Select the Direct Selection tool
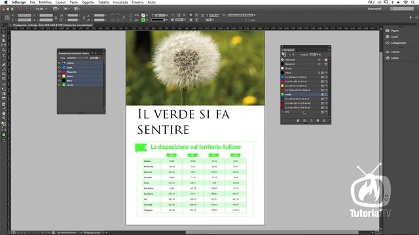Screen dimensions: 419x235 click(4, 36)
